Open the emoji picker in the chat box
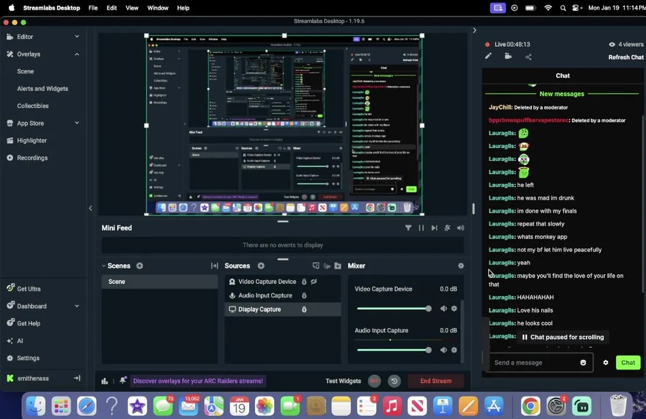 point(583,362)
